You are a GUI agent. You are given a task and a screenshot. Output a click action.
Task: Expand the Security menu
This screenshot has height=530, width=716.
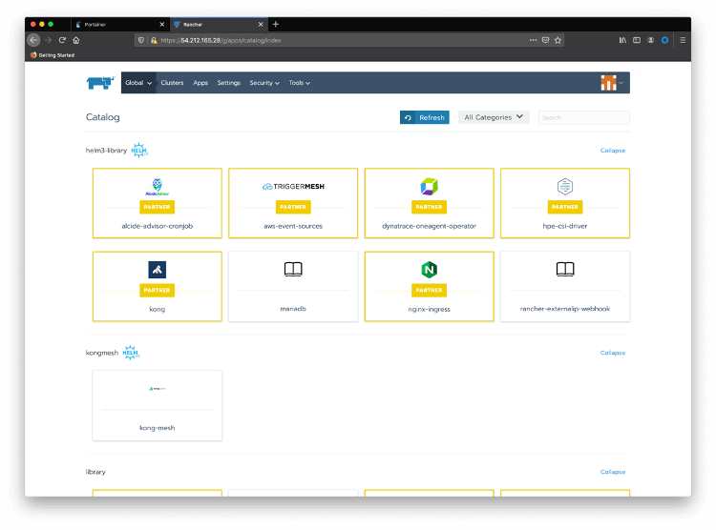click(x=264, y=83)
